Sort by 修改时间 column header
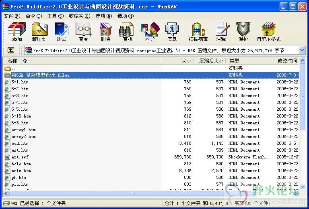This screenshot has height=209, width=309. [287, 61]
